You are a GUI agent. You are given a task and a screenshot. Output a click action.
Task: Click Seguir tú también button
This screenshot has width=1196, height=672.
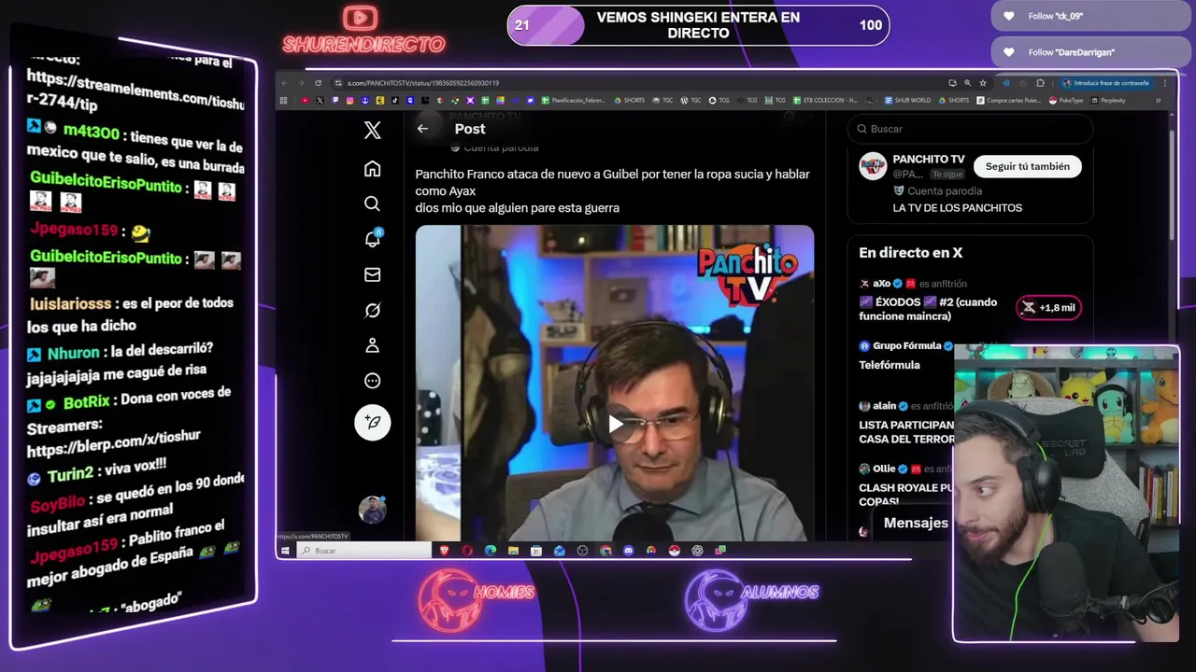point(1027,166)
